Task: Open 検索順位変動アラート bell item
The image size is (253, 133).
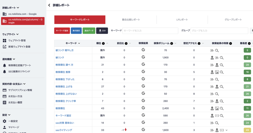Action: [19, 65]
